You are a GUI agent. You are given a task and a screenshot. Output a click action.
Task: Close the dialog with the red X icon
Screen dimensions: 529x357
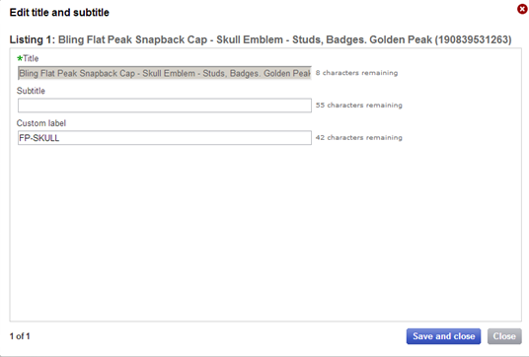(x=522, y=9)
